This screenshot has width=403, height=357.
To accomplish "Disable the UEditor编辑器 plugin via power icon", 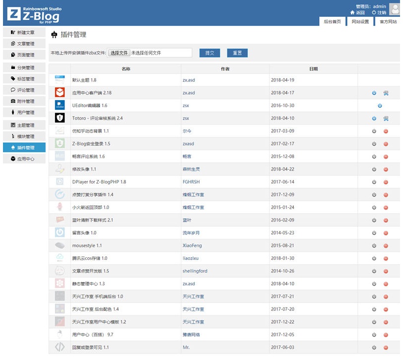I will [380, 106].
